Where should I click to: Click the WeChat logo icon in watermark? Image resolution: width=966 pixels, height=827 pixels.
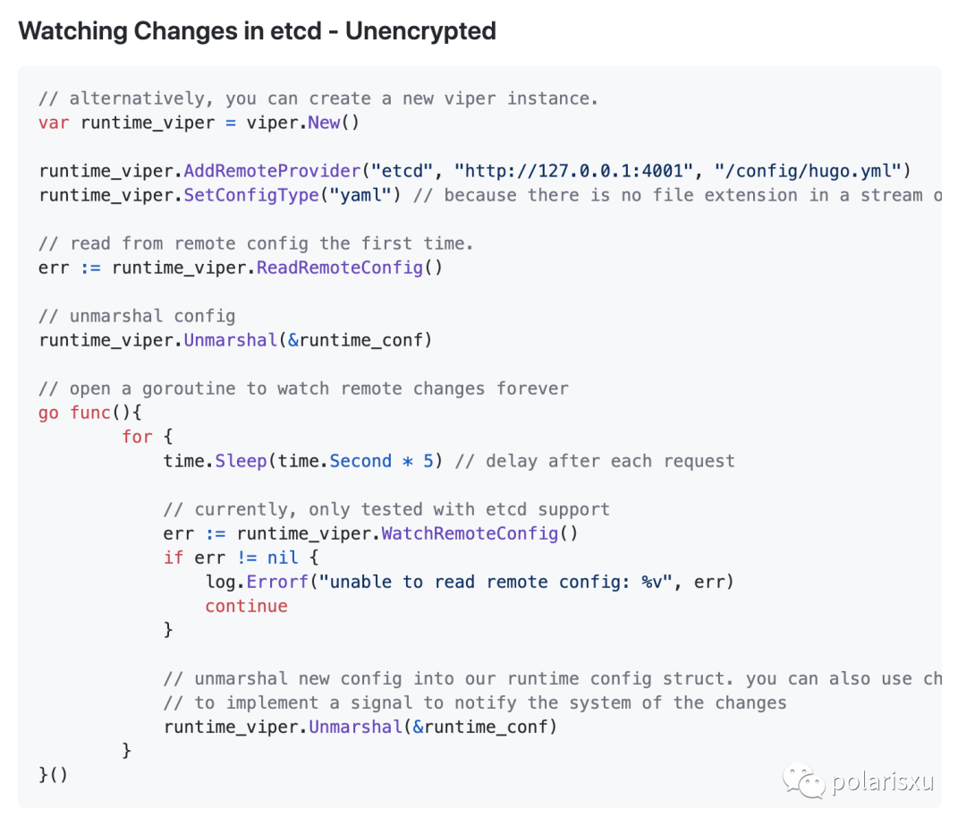pyautogui.click(x=804, y=780)
